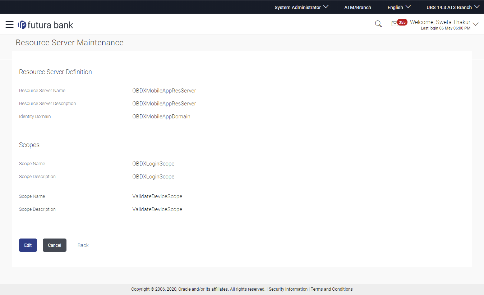Select the OBDXMobileAppDomain value
This screenshot has height=295, width=484.
click(161, 117)
